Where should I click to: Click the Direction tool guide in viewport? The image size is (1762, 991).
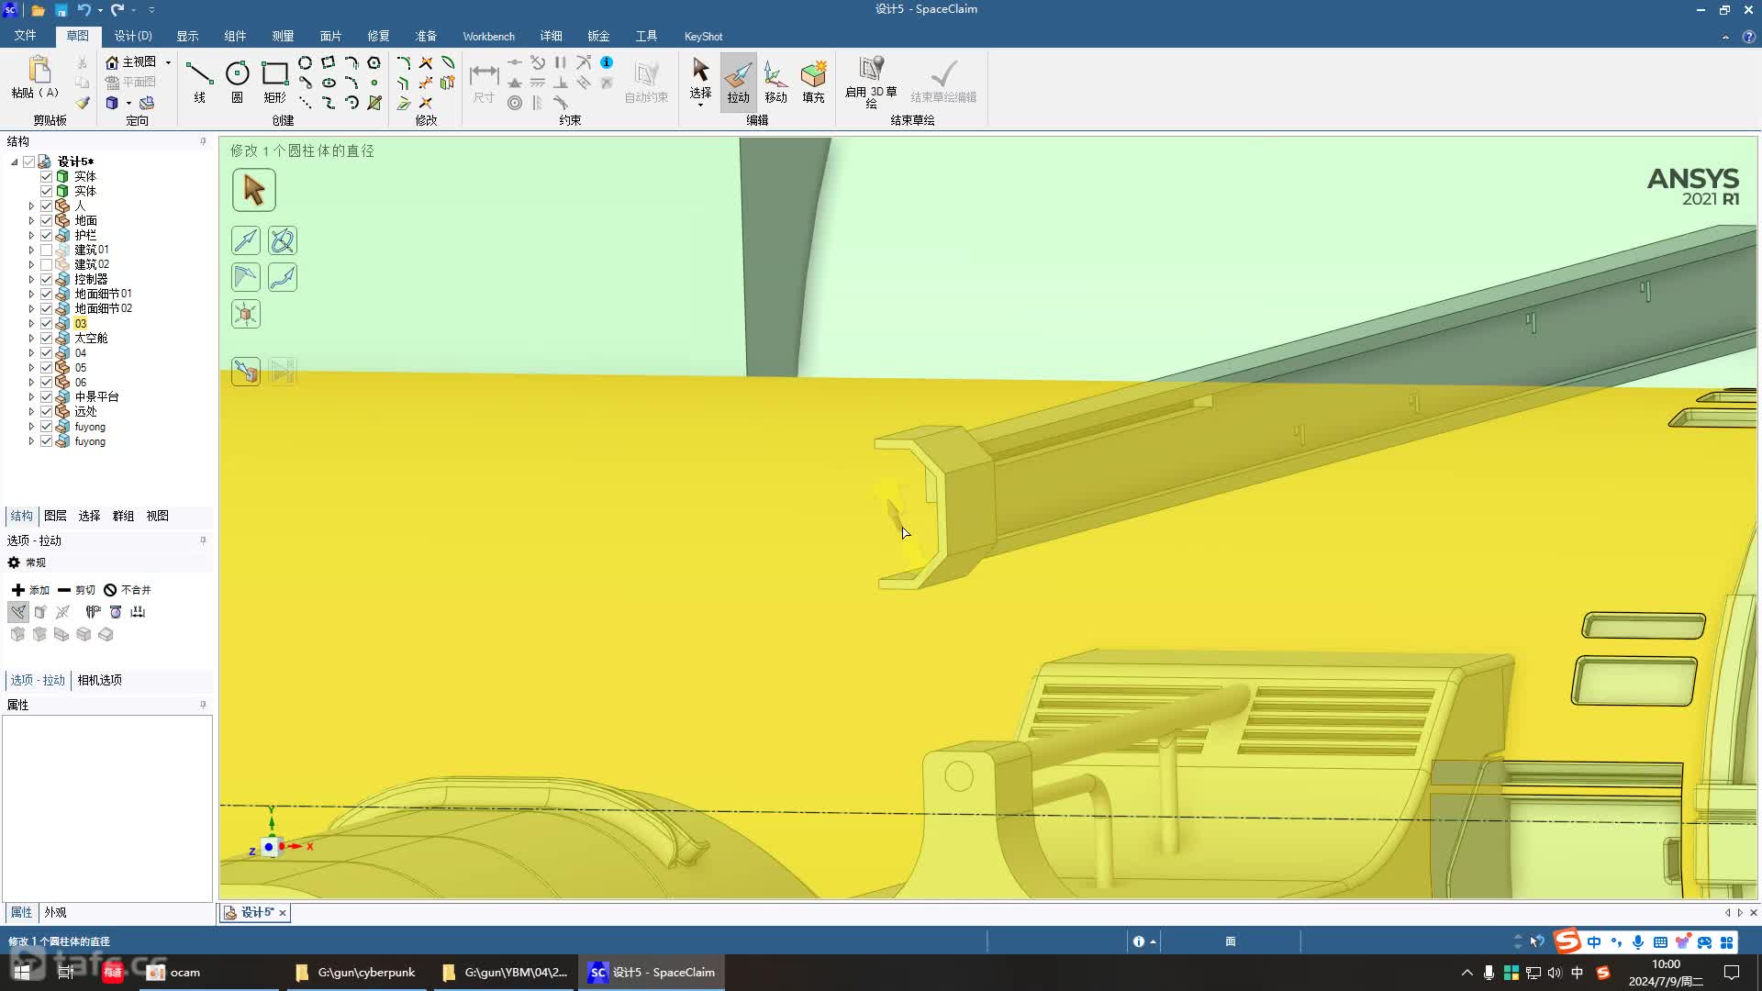(x=246, y=240)
